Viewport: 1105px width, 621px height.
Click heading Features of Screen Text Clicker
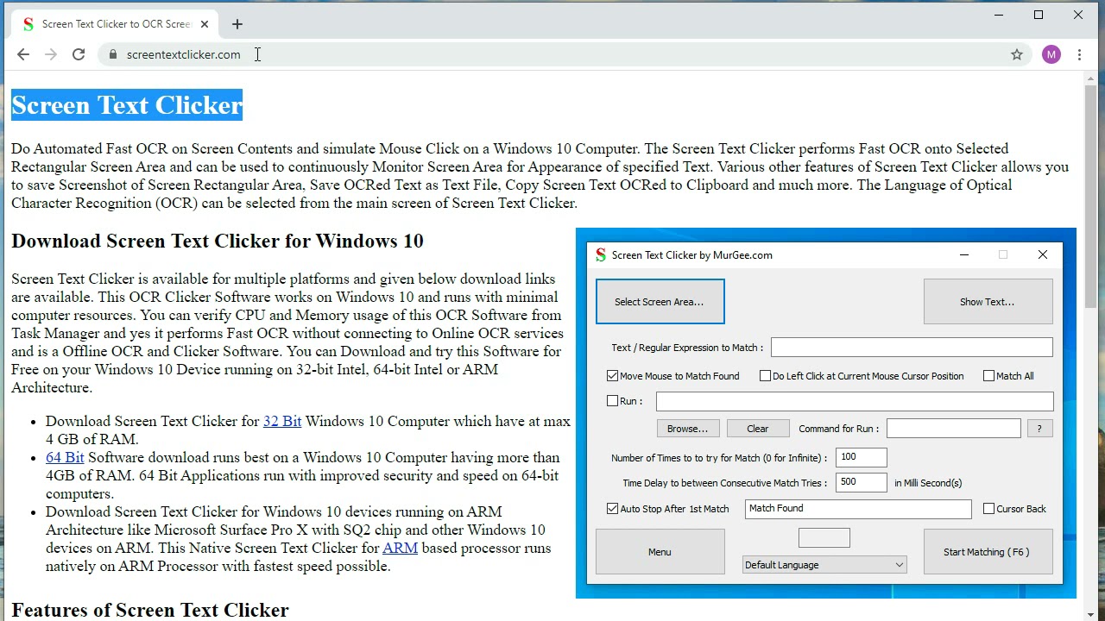[150, 610]
